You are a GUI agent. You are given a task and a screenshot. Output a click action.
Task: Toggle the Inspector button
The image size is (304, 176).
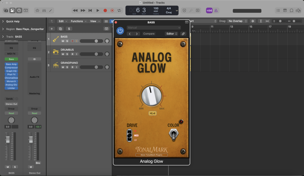[12, 11]
